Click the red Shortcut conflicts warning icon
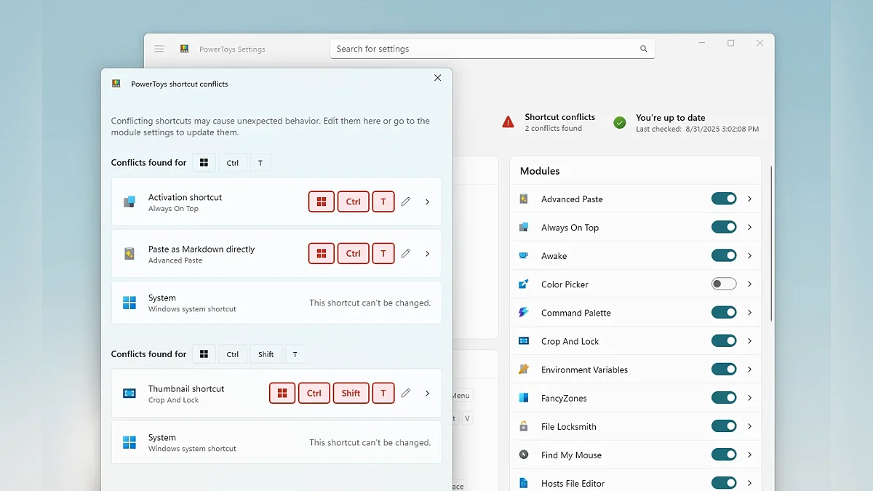The image size is (873, 491). coord(508,122)
